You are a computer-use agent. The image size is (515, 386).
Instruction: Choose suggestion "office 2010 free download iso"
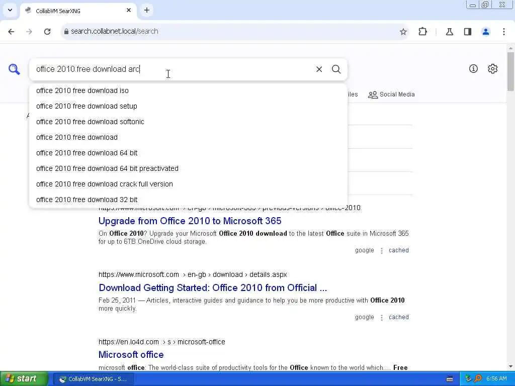(188, 90)
